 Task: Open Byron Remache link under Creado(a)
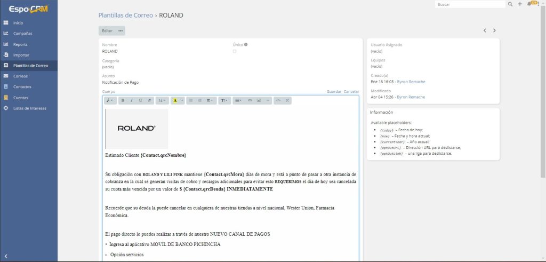click(x=411, y=82)
